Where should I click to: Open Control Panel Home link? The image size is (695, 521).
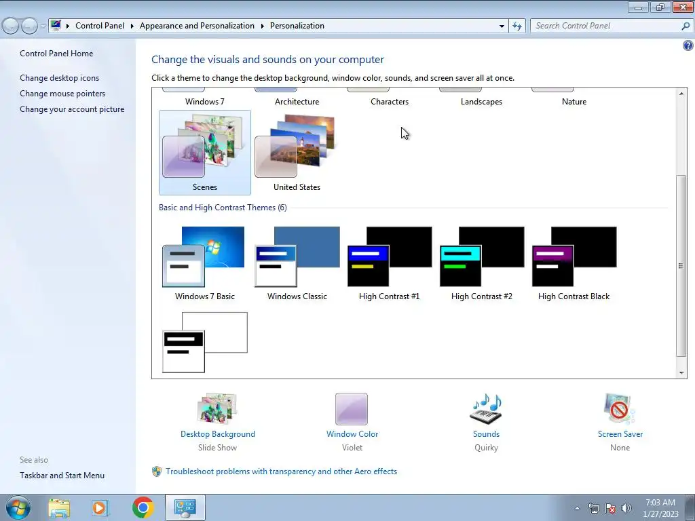click(56, 54)
